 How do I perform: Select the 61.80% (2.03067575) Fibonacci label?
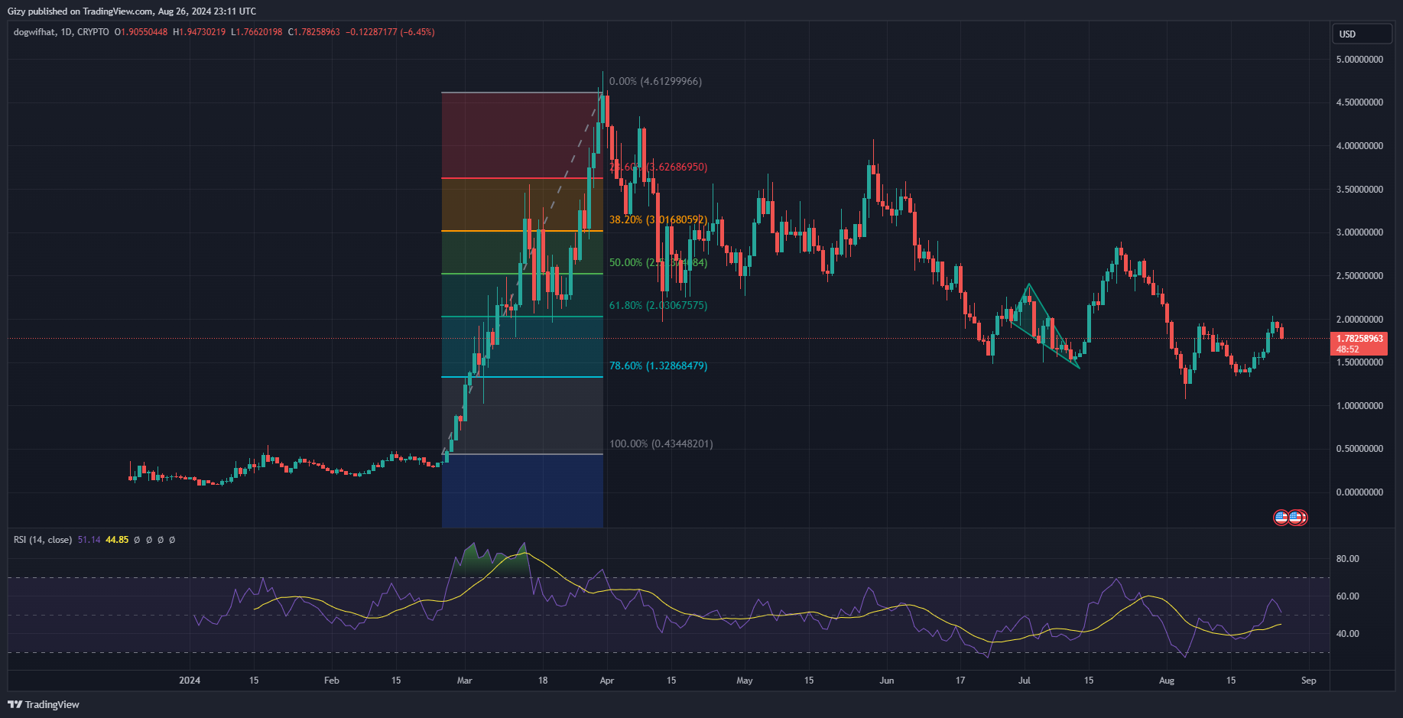click(x=658, y=305)
